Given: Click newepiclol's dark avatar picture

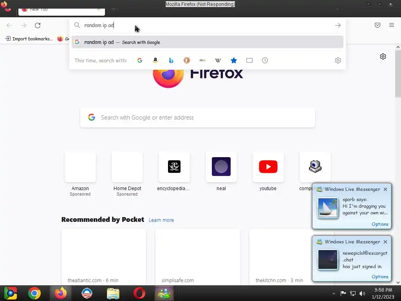Looking at the screenshot, I should click(328, 259).
